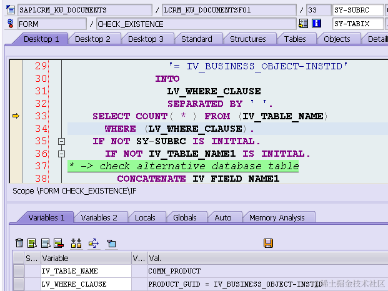Open the Objects tab
Viewport: 388px width, 291px height.
[337, 39]
